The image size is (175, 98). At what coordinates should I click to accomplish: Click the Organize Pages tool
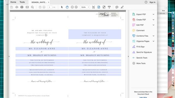click(143, 41)
